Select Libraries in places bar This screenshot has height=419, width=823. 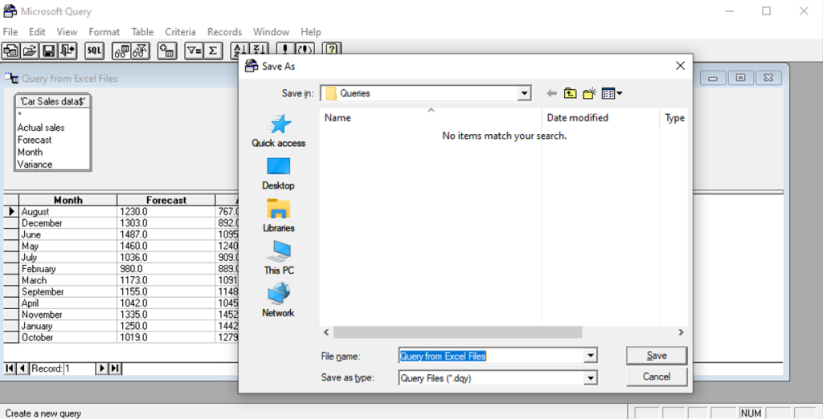click(x=278, y=216)
